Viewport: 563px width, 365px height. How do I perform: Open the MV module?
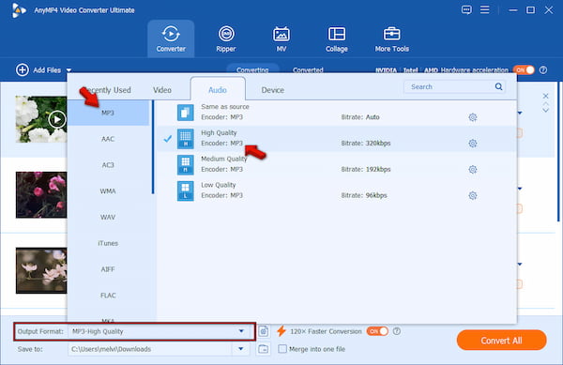[x=281, y=38]
